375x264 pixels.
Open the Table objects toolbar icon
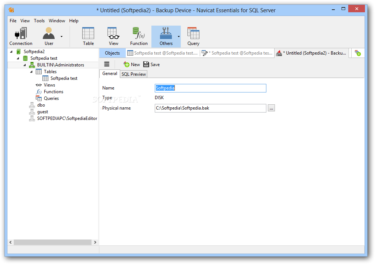coord(88,36)
